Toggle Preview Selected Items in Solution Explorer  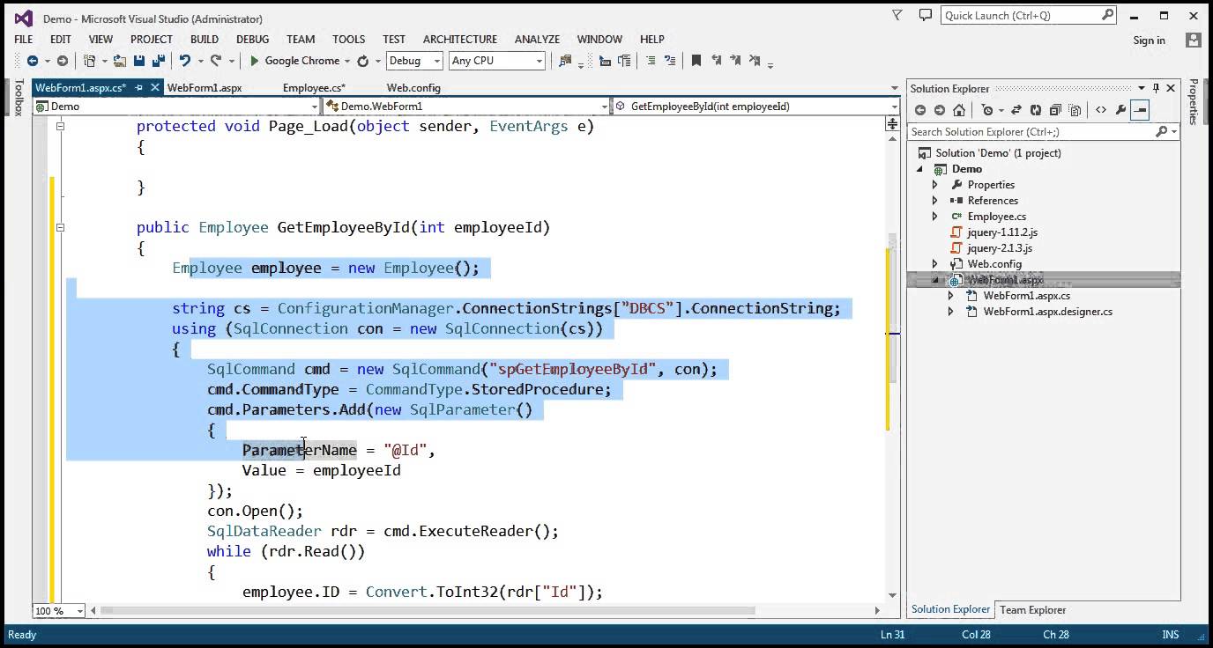pyautogui.click(x=1140, y=110)
